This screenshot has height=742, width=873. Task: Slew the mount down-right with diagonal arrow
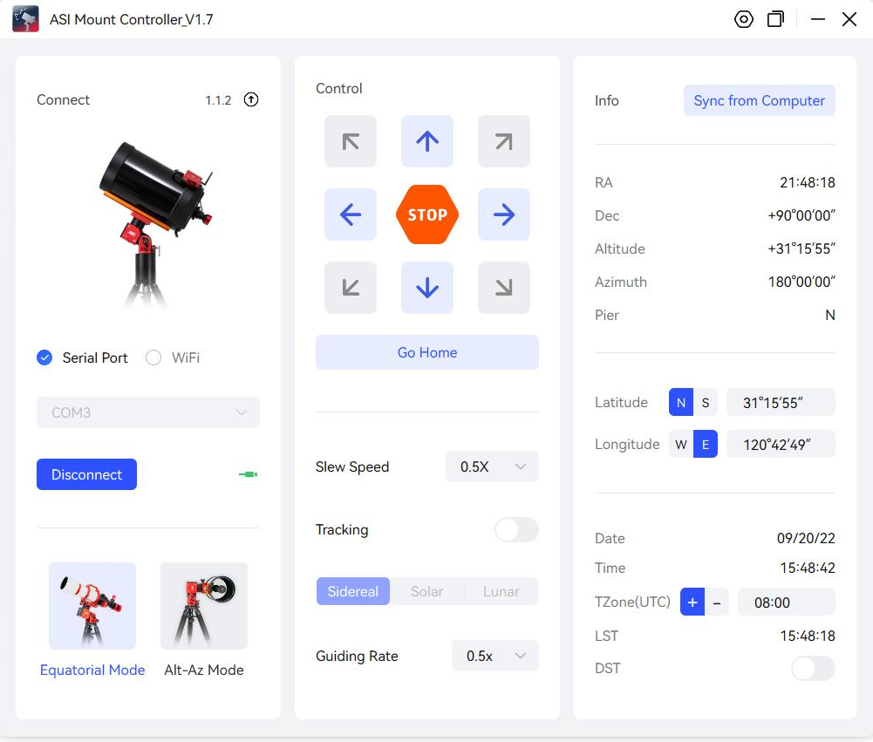click(x=504, y=288)
